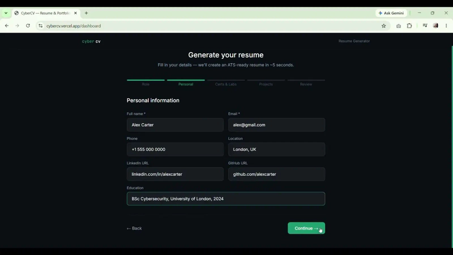
Task: Click the browser forward arrow
Action: coord(17,26)
